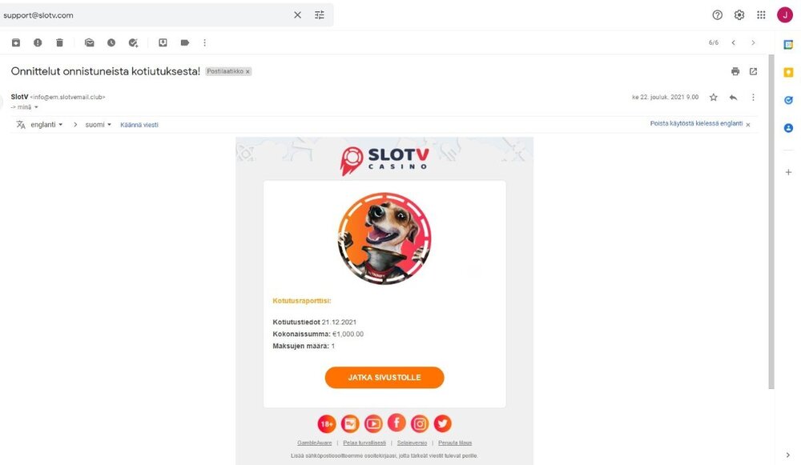801x465 pixels.
Task: Delete email with the trash icon
Action: [60, 43]
